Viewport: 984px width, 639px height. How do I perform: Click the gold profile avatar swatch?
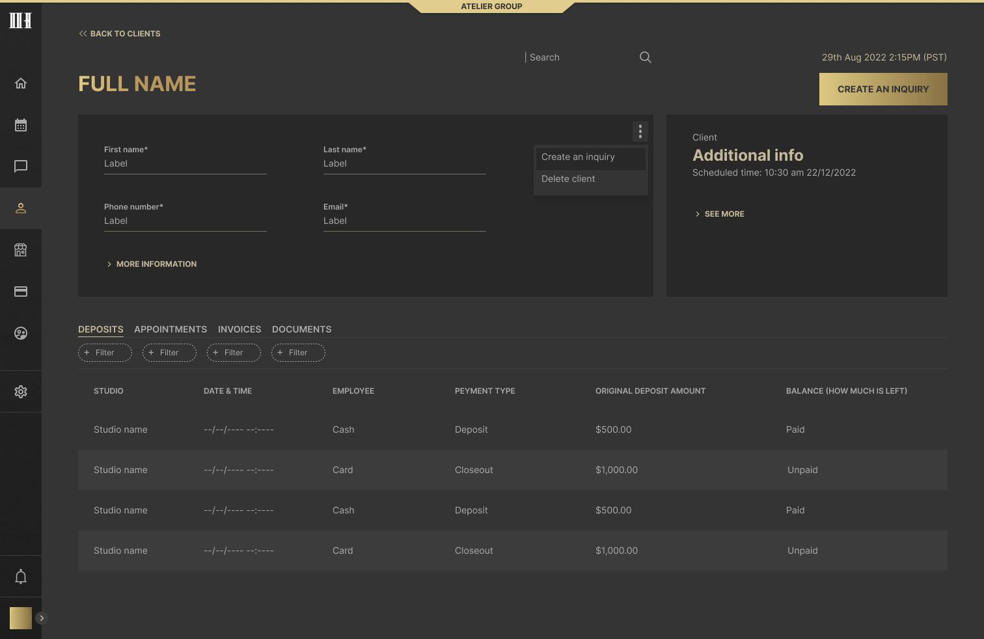coord(21,618)
